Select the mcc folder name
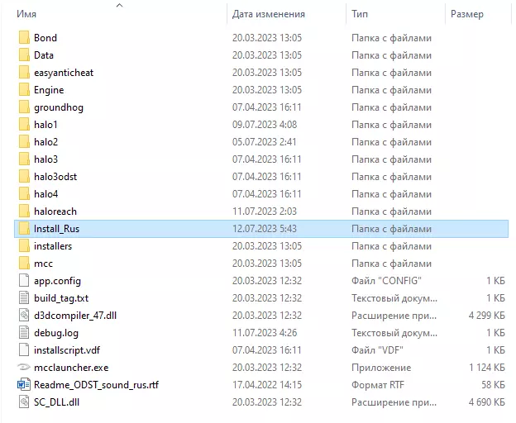This screenshot has height=423, width=516. click(x=44, y=264)
